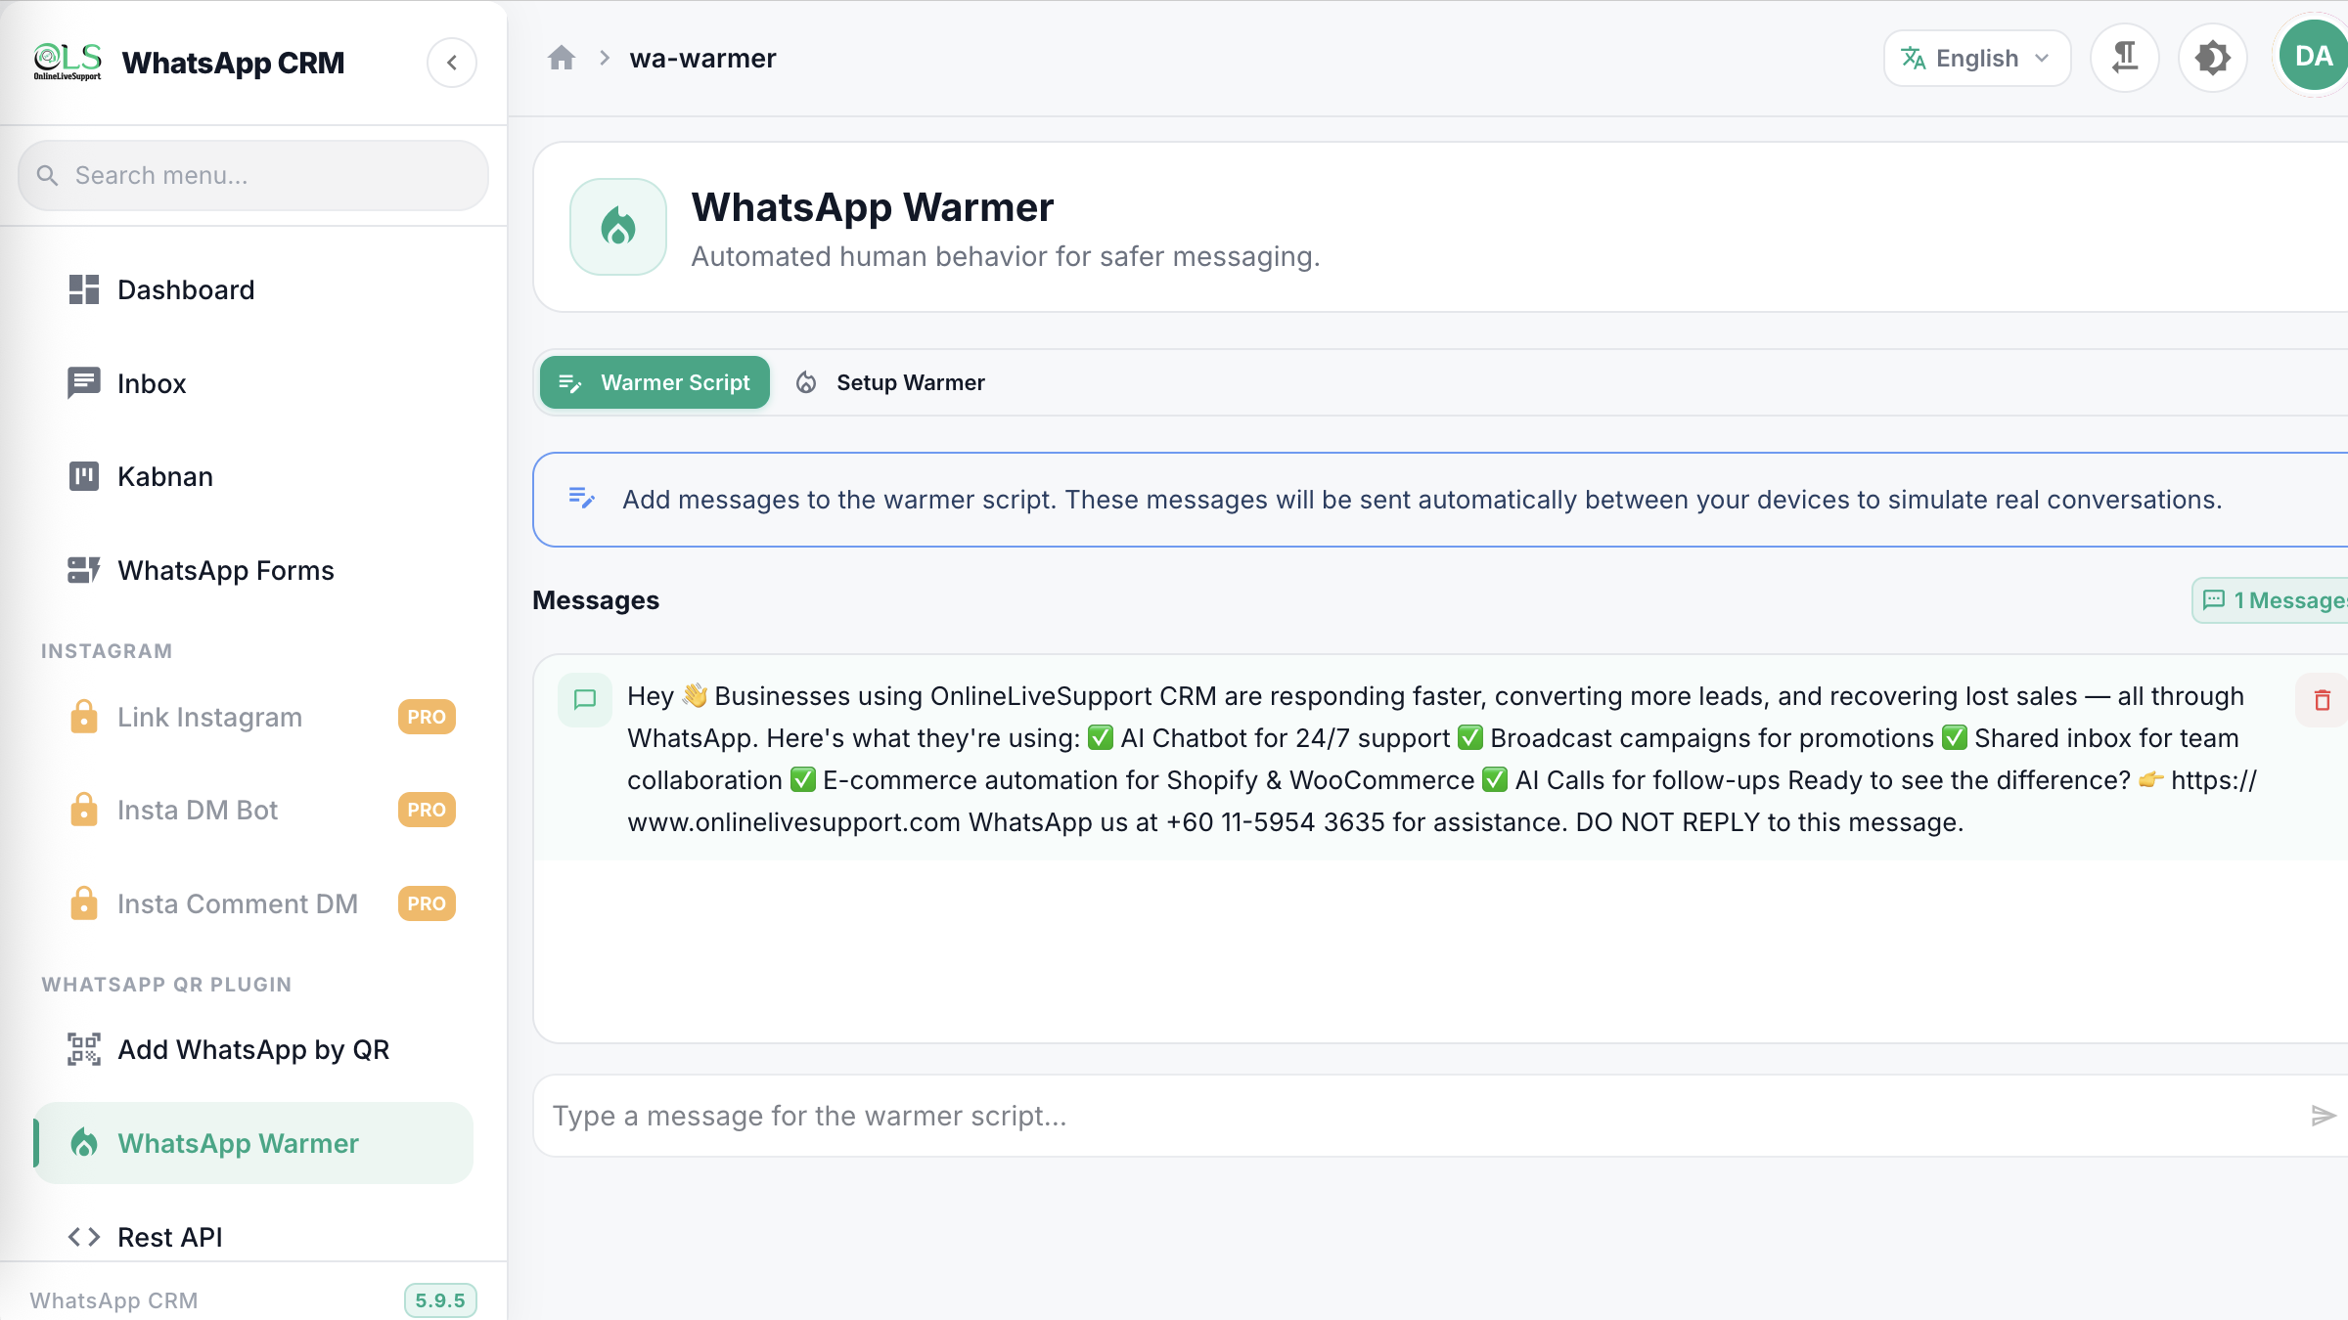The image size is (2348, 1320).
Task: Click the WHATSAPP QR PLUGIN section label
Action: 166,985
